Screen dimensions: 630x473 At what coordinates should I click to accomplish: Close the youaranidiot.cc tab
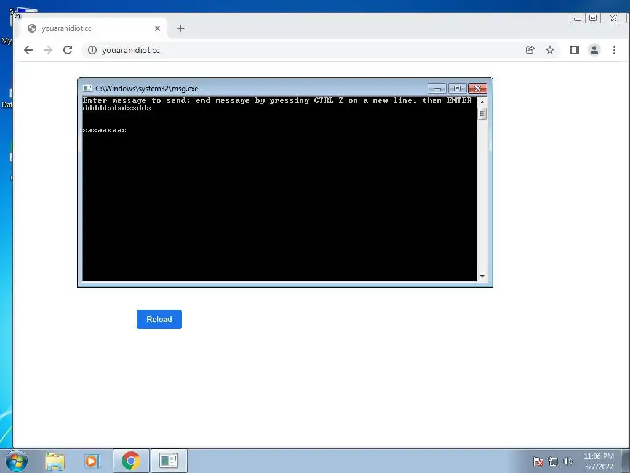point(157,28)
